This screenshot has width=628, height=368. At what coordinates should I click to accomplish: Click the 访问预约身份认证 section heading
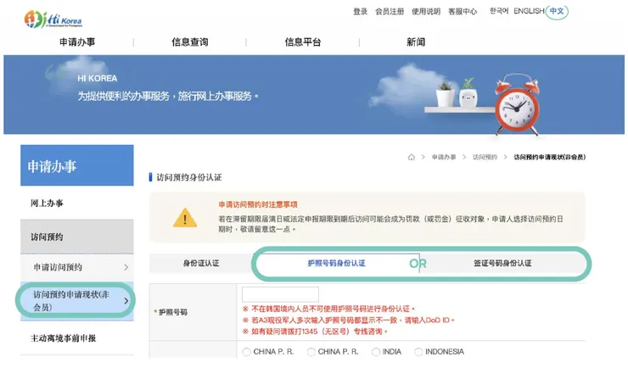(x=189, y=177)
